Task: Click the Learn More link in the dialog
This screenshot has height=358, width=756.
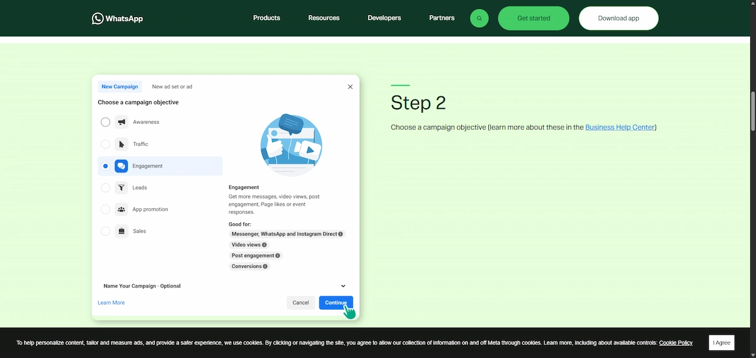Action: pyautogui.click(x=111, y=303)
